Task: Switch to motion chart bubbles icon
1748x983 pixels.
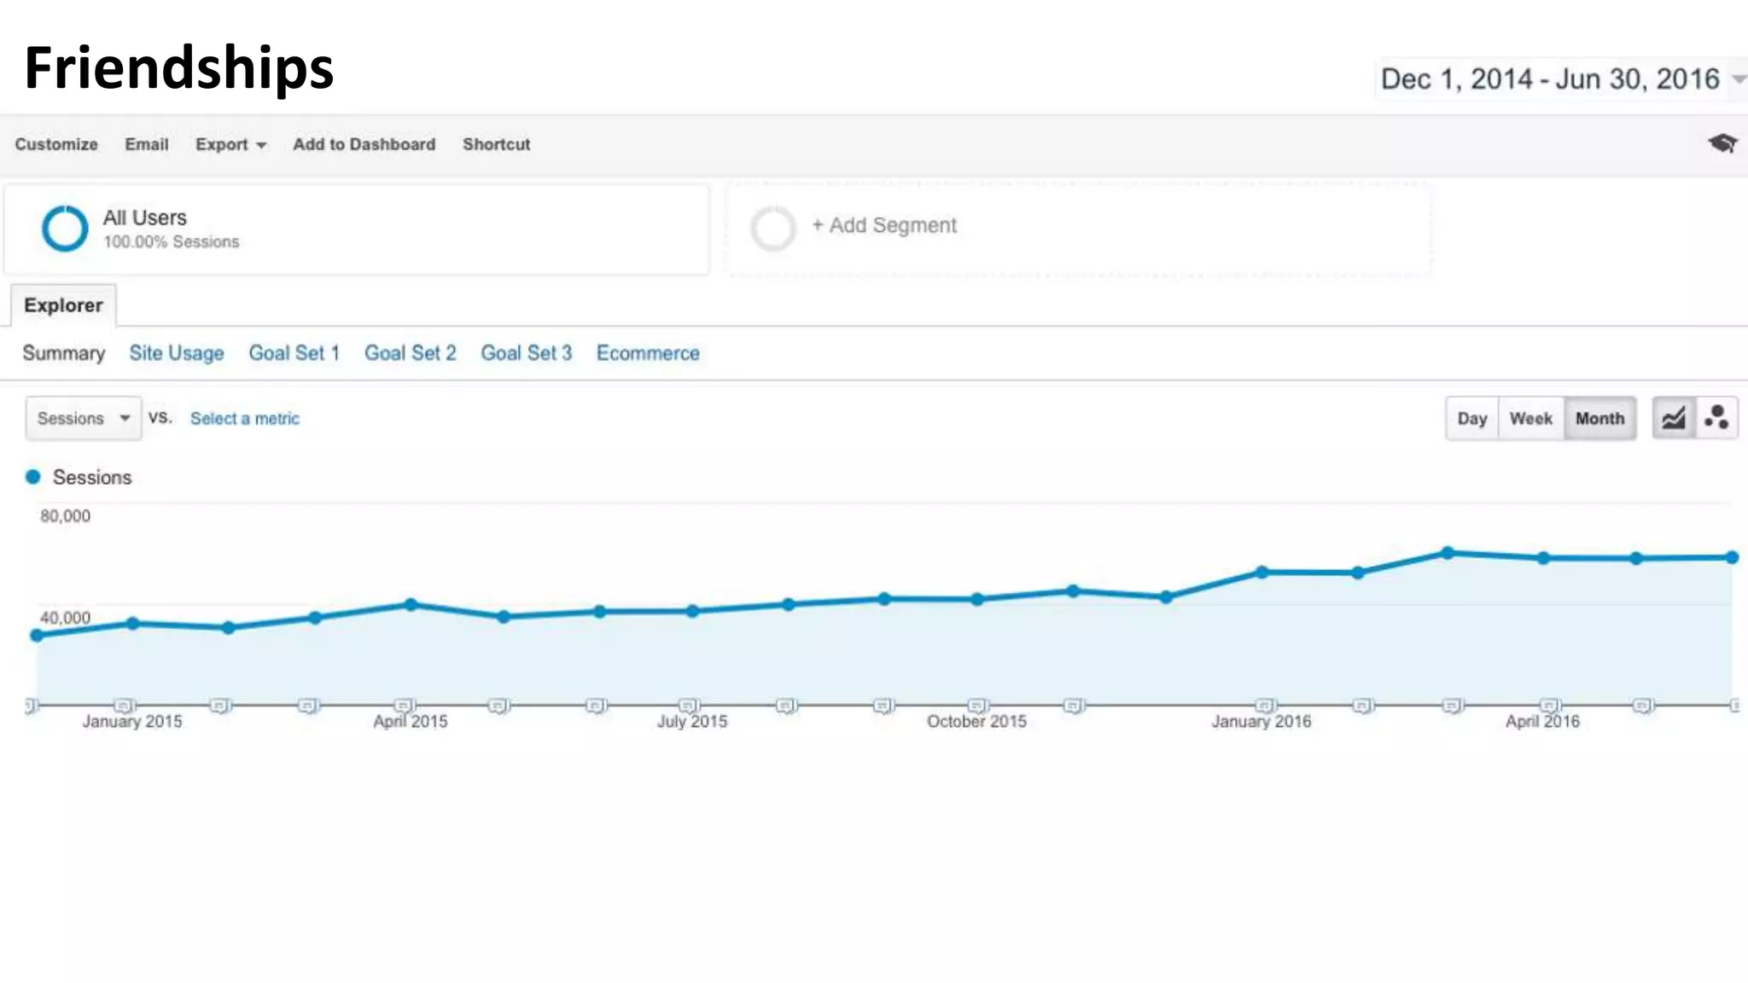Action: pos(1716,418)
